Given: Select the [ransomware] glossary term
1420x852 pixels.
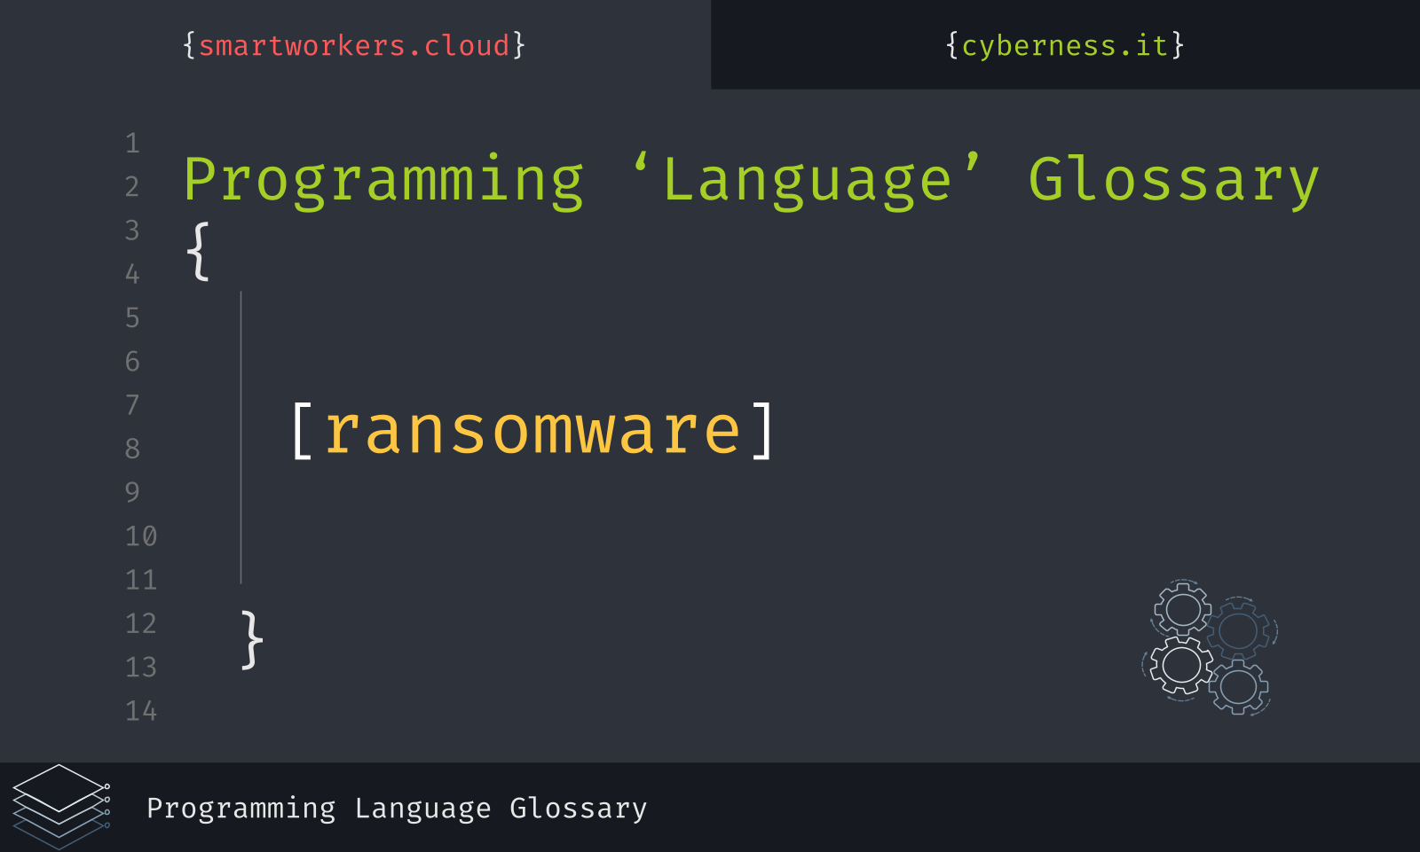Looking at the screenshot, I should pyautogui.click(x=533, y=431).
